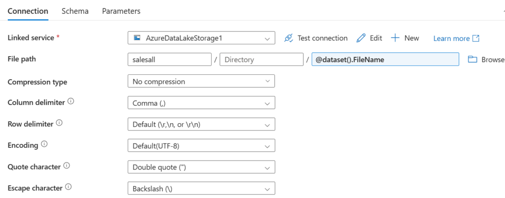The height and width of the screenshot is (198, 505).
Task: Switch to the Parameters tab
Action: pos(121,11)
